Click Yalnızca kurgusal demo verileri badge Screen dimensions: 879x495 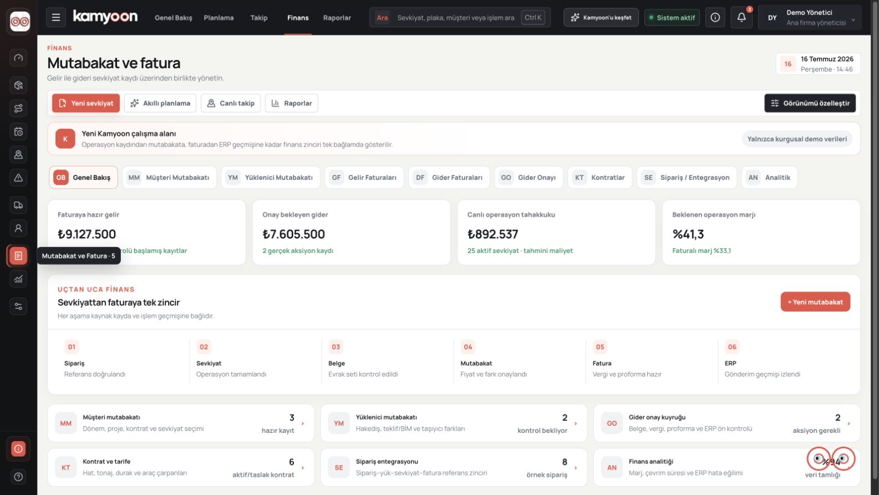pos(797,139)
